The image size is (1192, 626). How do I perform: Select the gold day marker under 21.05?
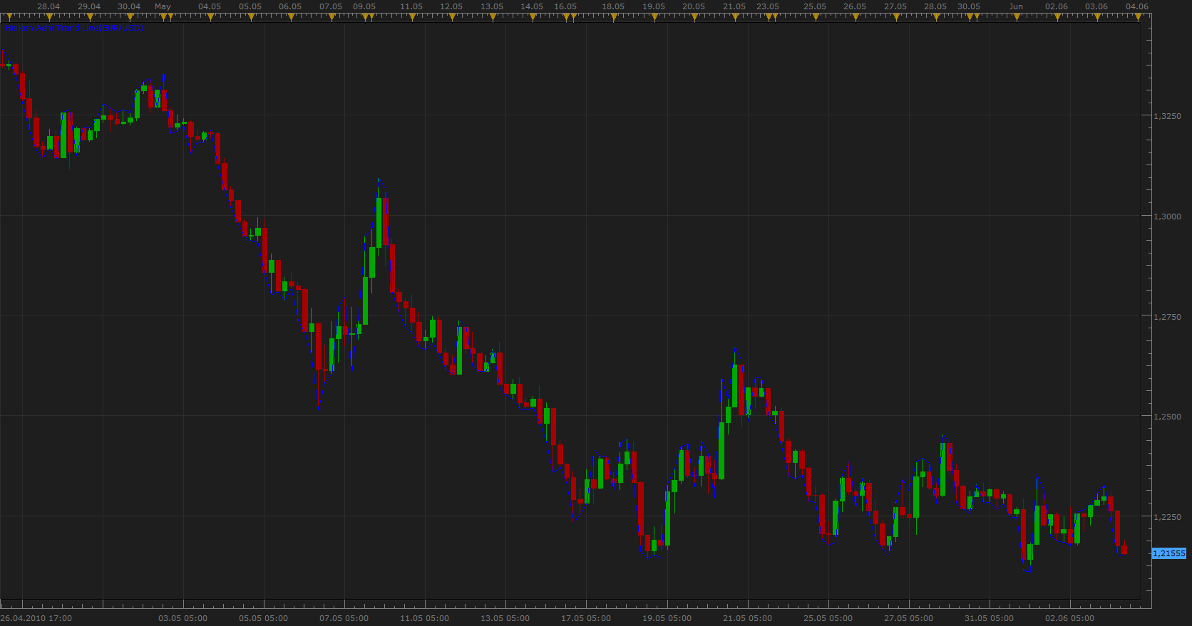tap(735, 17)
